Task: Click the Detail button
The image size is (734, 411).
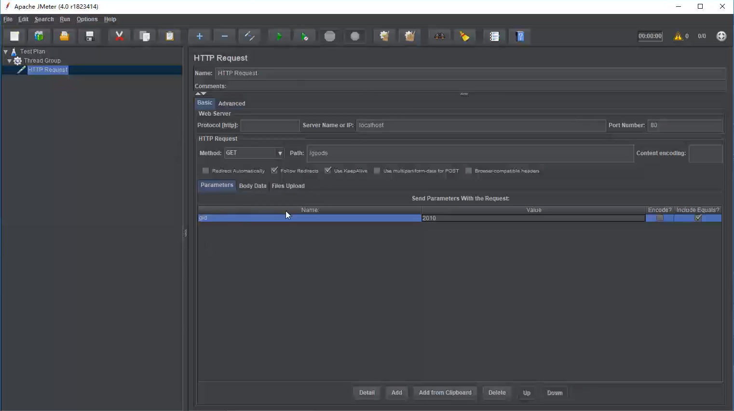Action: pos(367,393)
